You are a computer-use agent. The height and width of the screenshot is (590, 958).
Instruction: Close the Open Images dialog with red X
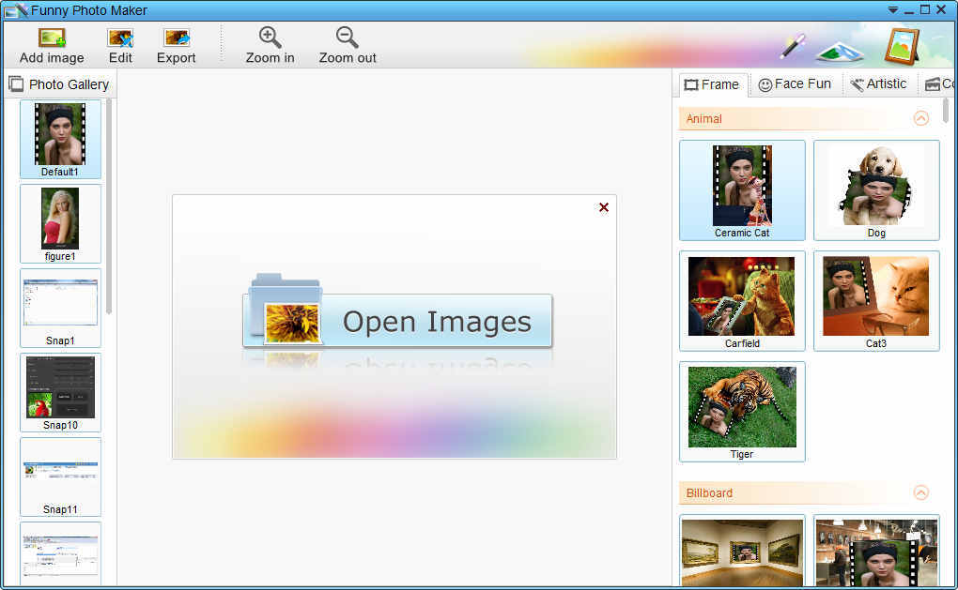click(604, 207)
